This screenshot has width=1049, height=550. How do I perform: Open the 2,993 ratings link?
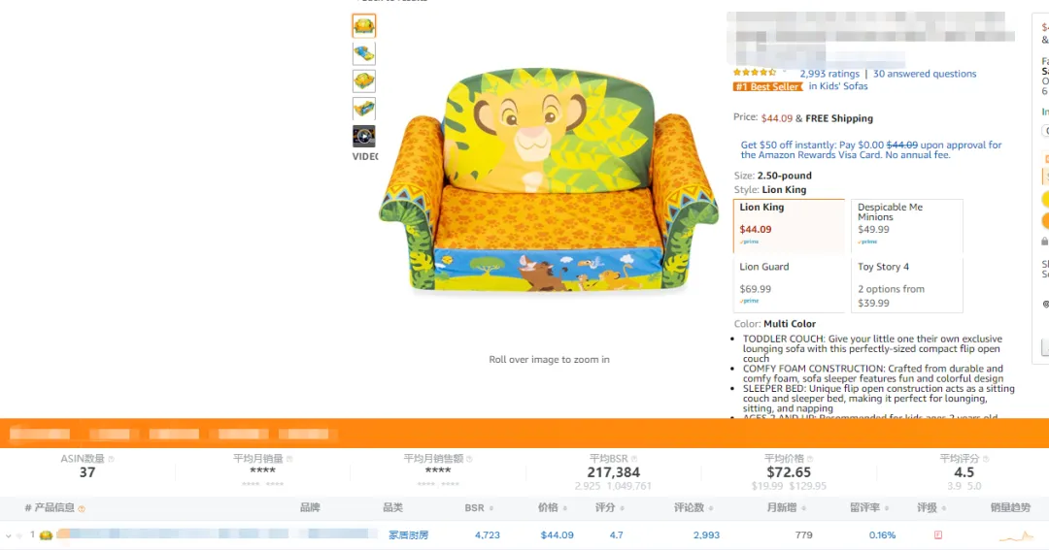click(829, 74)
